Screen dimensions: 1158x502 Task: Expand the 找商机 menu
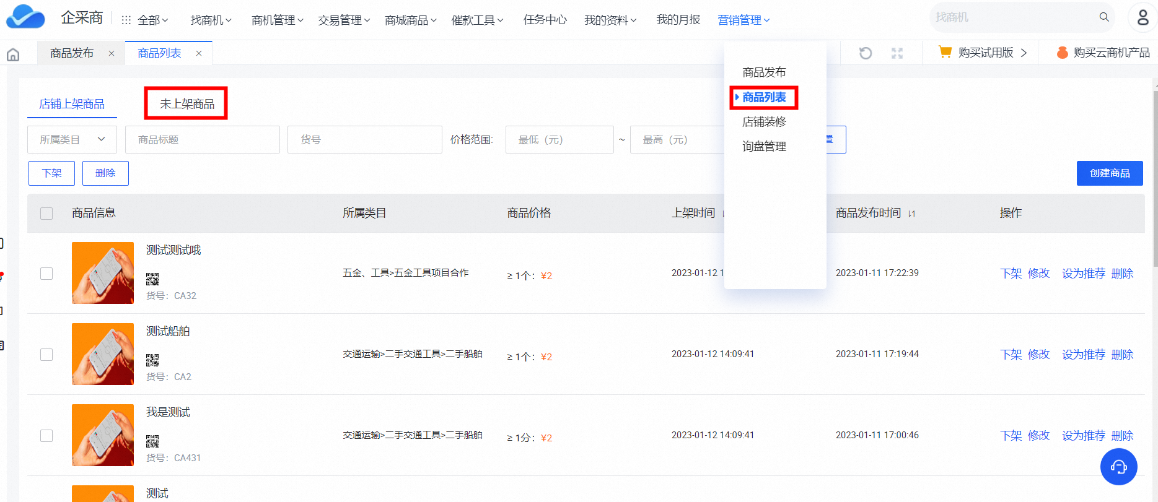pos(211,20)
